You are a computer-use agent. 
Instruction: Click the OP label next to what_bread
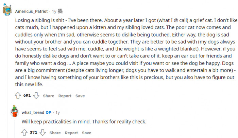48,112
